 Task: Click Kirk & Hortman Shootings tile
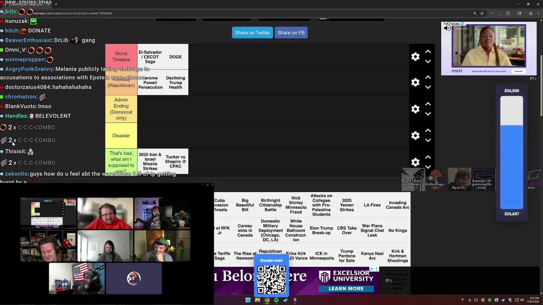tap(397, 255)
